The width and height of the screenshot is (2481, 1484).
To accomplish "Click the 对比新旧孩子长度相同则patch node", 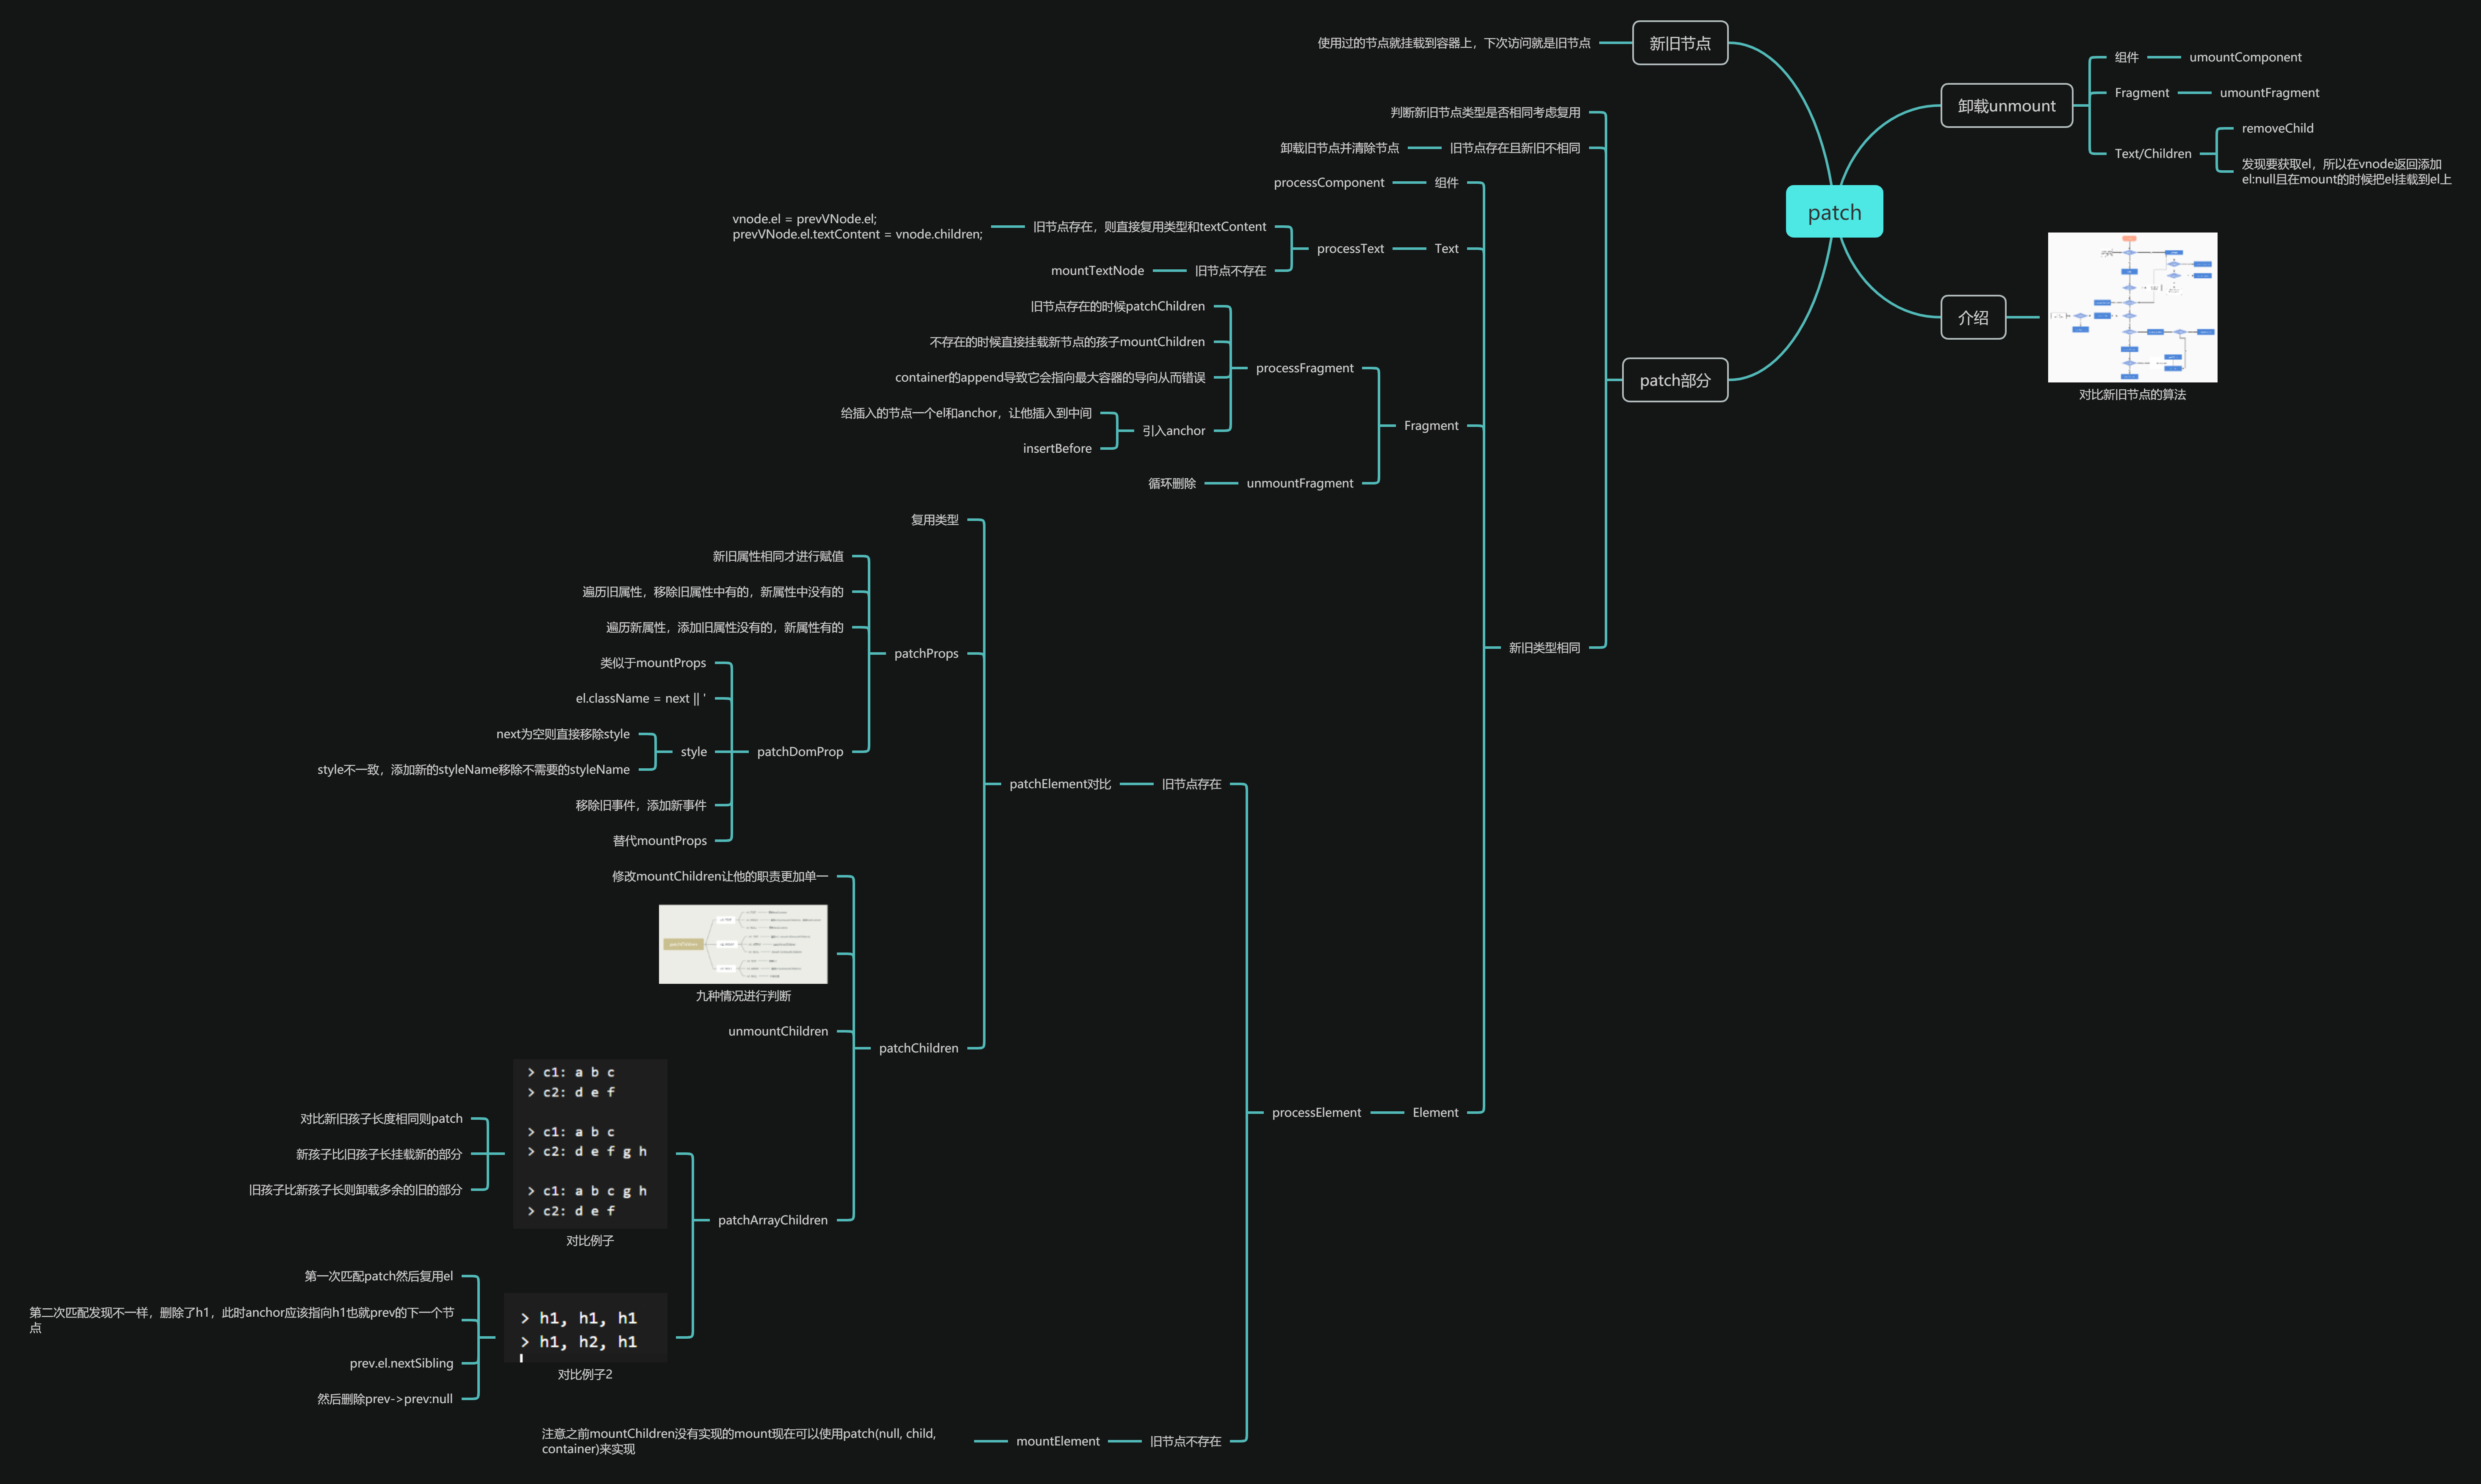I will pos(381,1119).
